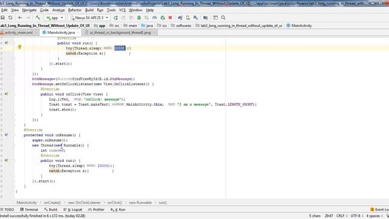
Task: Open the Edit menu
Action: pos(4,10)
